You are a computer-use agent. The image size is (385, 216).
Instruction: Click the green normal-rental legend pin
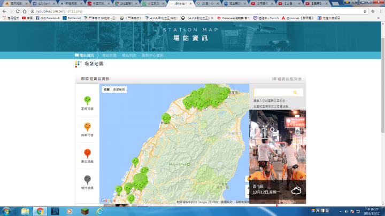[87, 100]
